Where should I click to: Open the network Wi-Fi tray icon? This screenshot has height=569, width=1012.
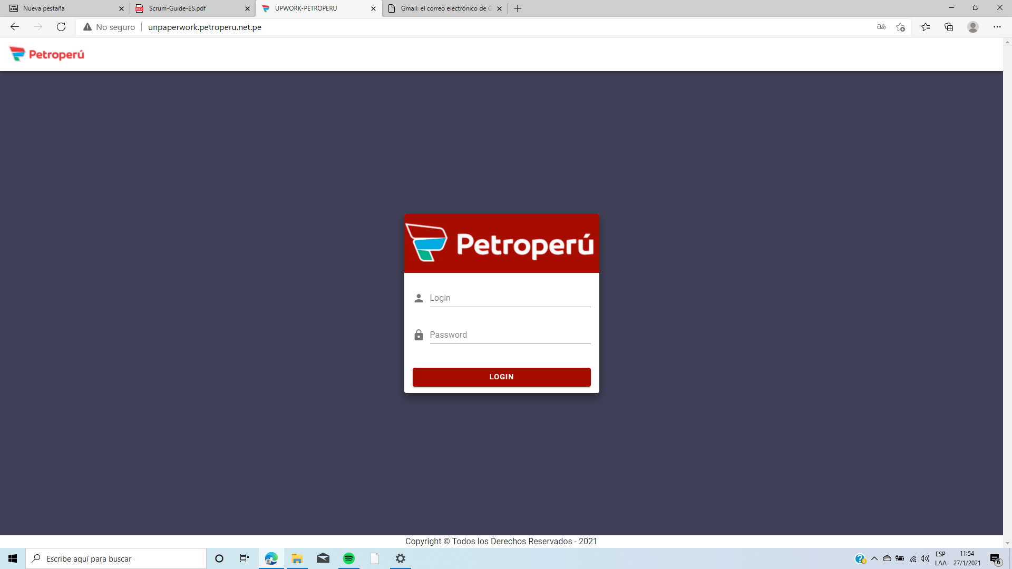pos(913,558)
